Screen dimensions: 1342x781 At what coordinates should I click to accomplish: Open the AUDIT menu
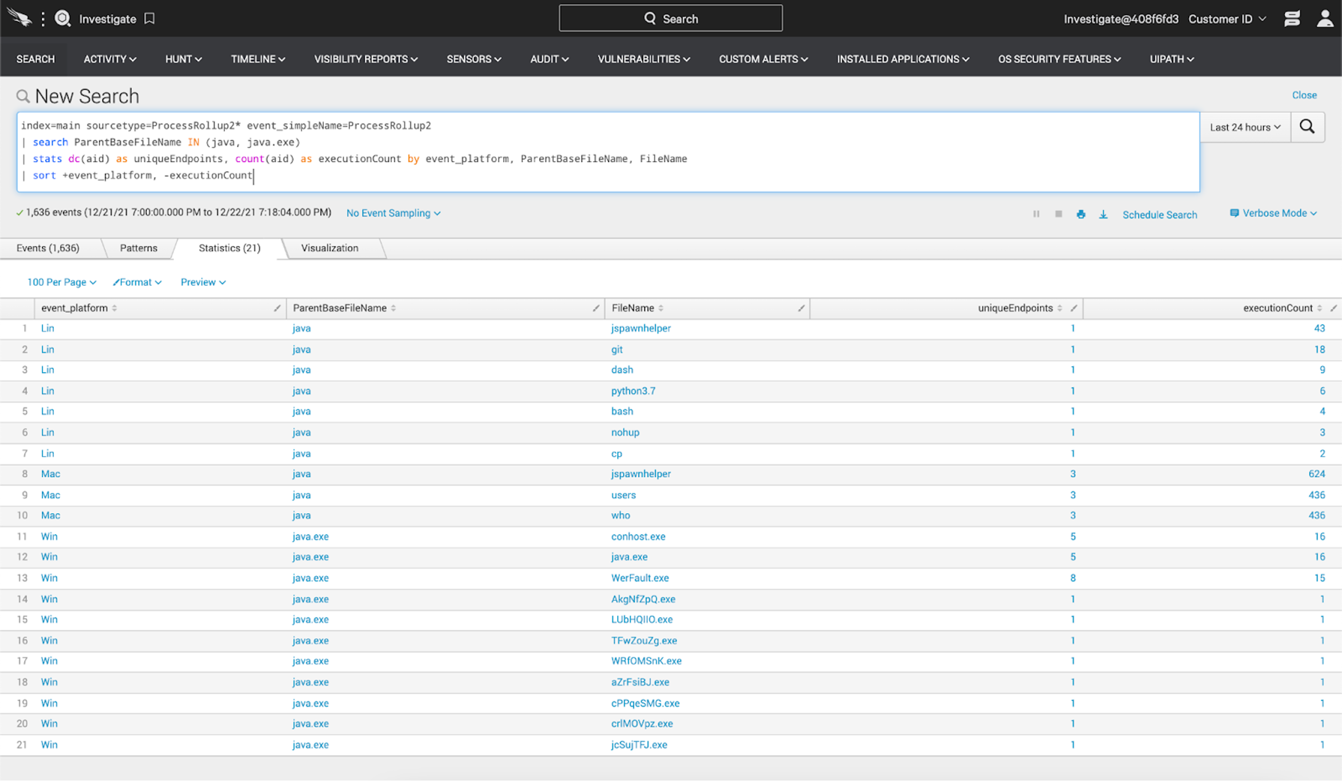pos(549,59)
